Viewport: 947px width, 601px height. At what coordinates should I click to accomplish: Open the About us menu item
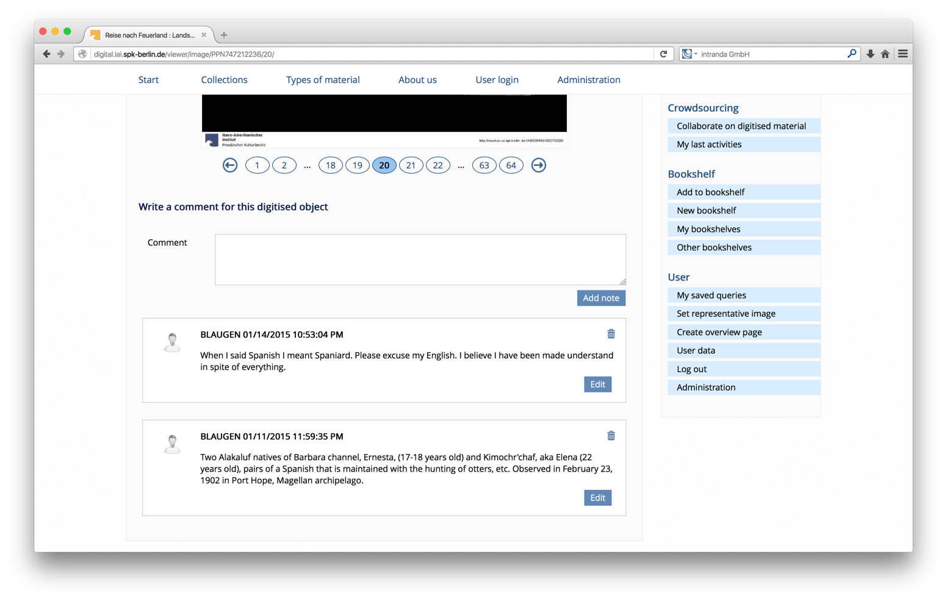pyautogui.click(x=417, y=80)
